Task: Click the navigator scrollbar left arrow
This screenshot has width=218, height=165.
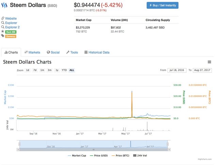Action: click(x=18, y=150)
